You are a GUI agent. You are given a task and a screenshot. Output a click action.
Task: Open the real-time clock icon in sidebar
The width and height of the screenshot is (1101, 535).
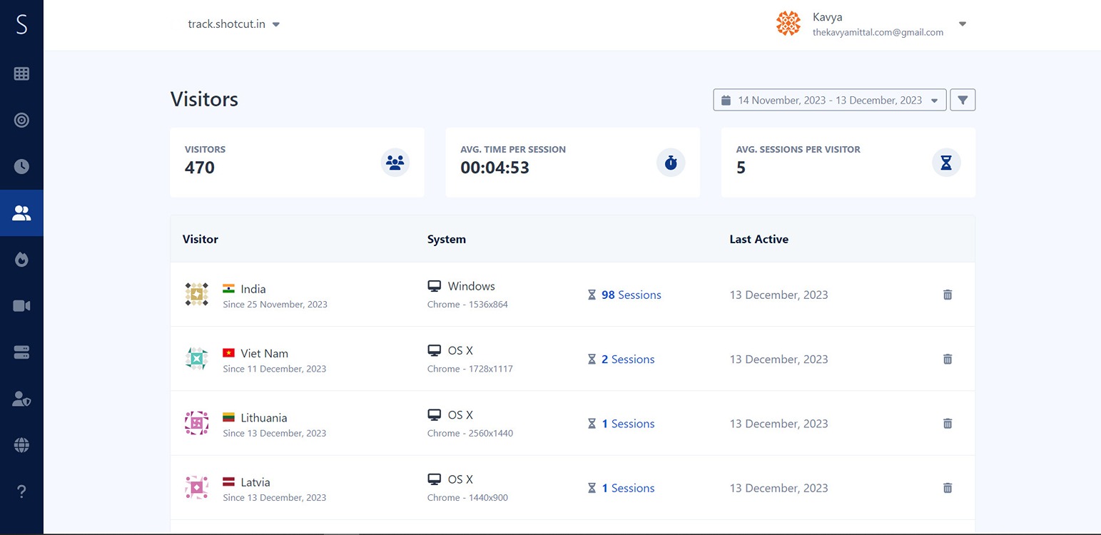coord(21,166)
